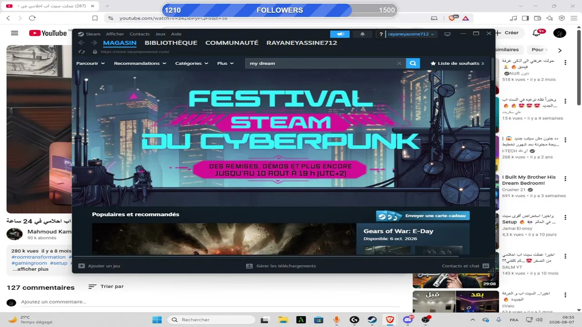Clear the 'my dream' search text
This screenshot has height=327, width=582.
[x=399, y=63]
